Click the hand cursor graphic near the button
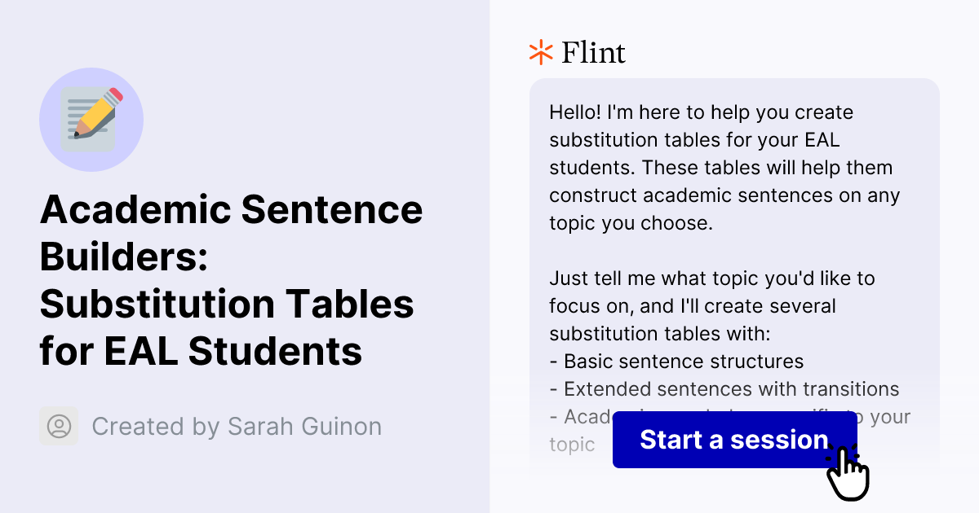 849,472
